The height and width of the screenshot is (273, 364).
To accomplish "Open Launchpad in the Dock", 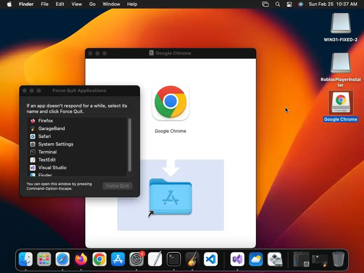I will click(44, 259).
